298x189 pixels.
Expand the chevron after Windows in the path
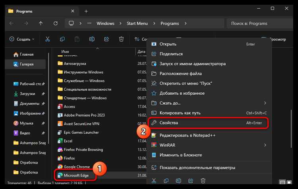(x=120, y=23)
